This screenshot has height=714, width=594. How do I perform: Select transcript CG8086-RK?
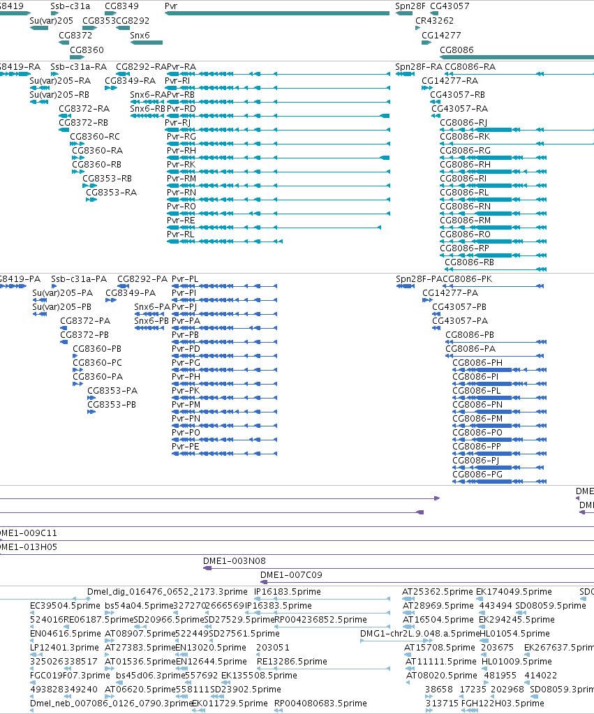[517, 144]
